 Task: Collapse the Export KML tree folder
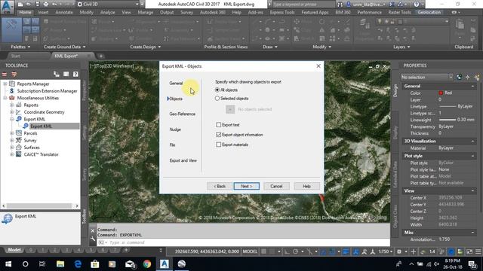12,119
